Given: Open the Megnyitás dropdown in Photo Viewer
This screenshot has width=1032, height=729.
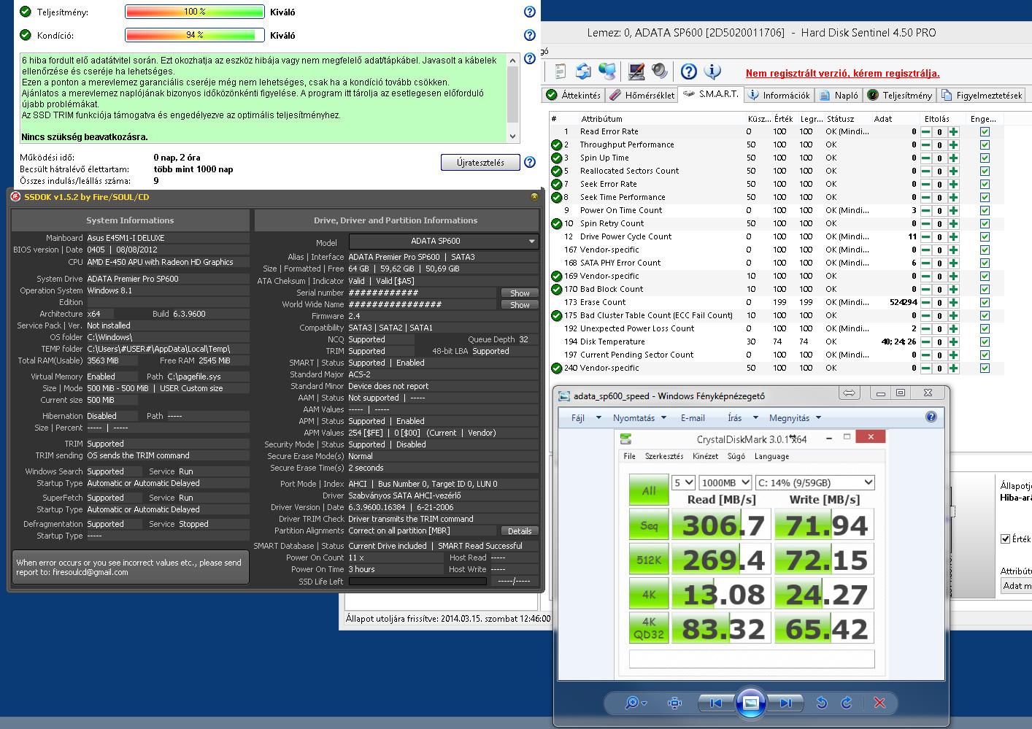Looking at the screenshot, I should tap(795, 418).
